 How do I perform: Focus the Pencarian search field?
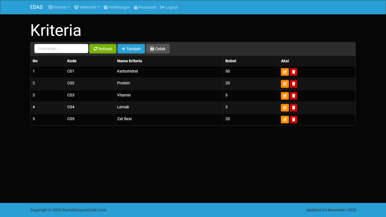(61, 48)
